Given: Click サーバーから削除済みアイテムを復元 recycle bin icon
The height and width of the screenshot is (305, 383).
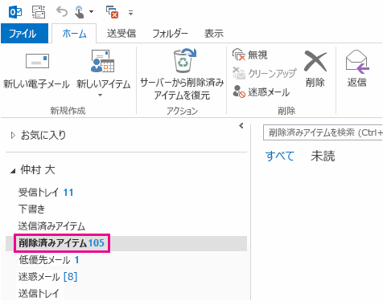Looking at the screenshot, I should 184,60.
